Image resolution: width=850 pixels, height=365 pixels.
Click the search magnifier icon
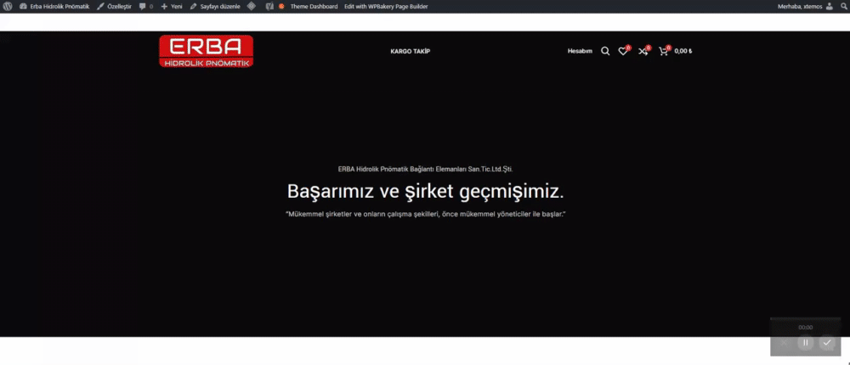tap(605, 52)
